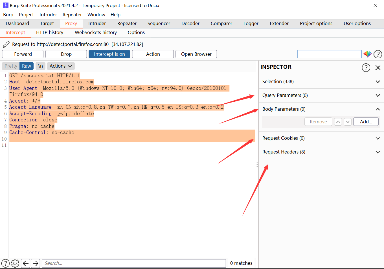Screen dimensions: 384x269
Task: Click the colorful highlight picker icon
Action: pyautogui.click(x=367, y=54)
